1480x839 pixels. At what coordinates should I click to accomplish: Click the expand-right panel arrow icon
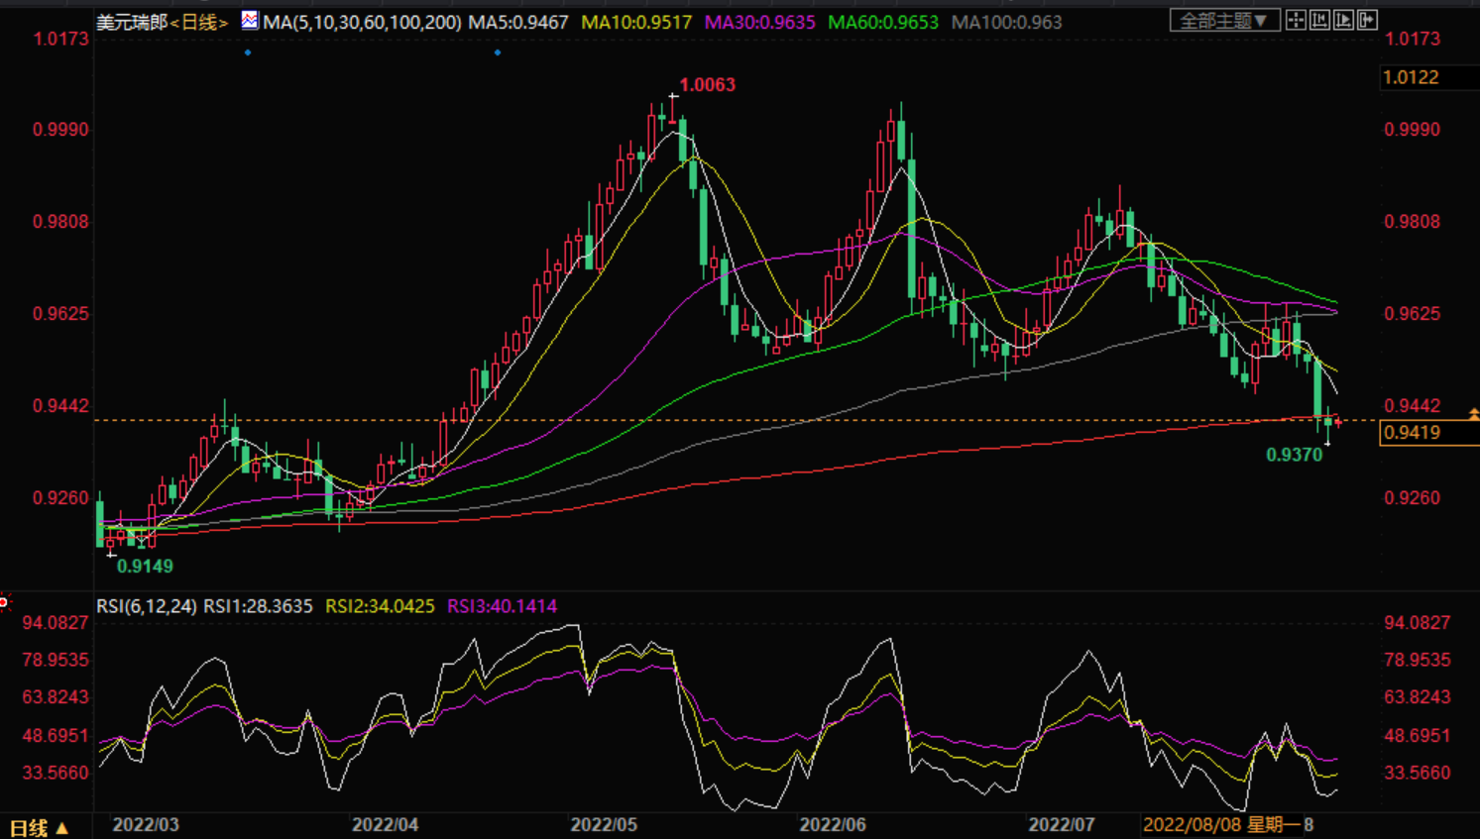tap(1367, 20)
